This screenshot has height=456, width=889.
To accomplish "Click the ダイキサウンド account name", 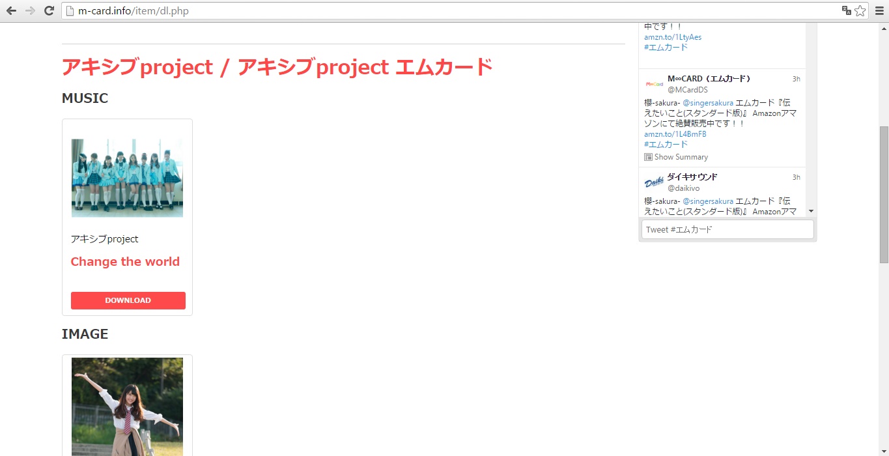I will click(692, 177).
